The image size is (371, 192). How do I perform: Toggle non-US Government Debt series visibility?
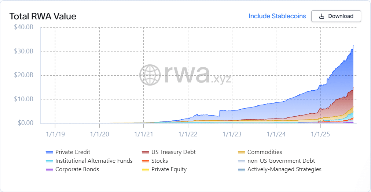(x=281, y=161)
